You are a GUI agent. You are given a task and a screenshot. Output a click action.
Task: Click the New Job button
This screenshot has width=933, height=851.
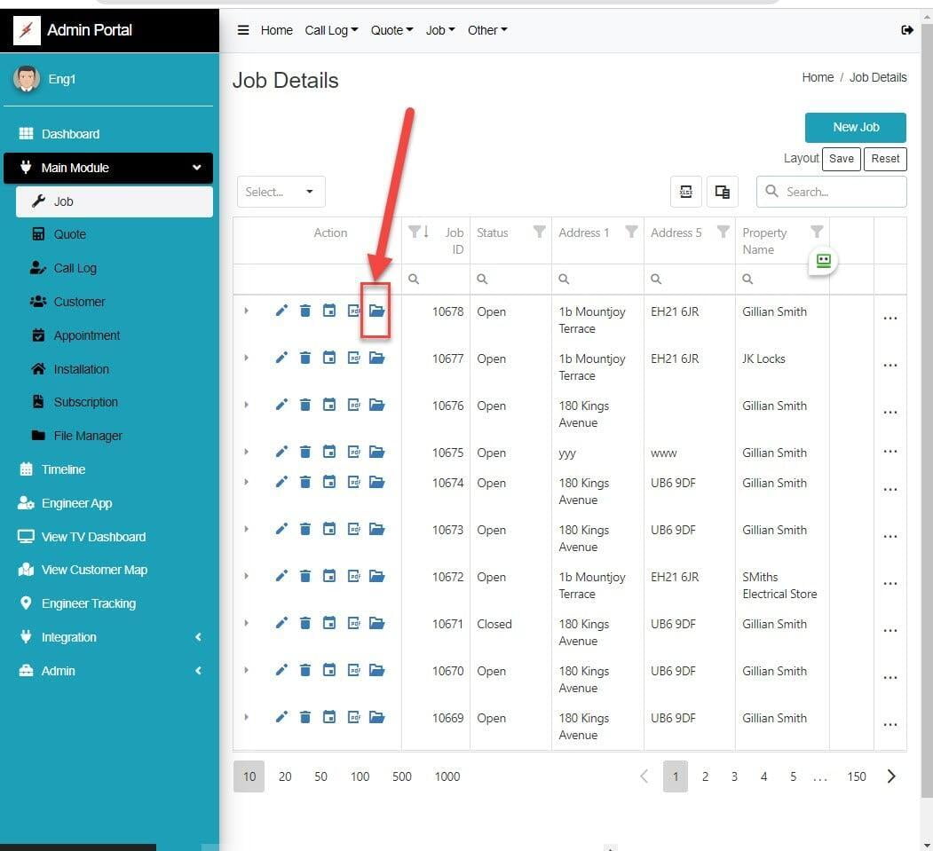855,127
